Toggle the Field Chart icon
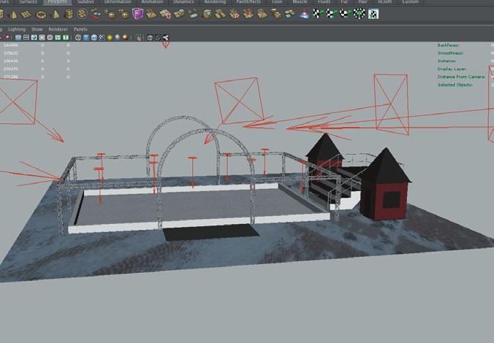Image resolution: width=494 pixels, height=343 pixels. (x=50, y=38)
